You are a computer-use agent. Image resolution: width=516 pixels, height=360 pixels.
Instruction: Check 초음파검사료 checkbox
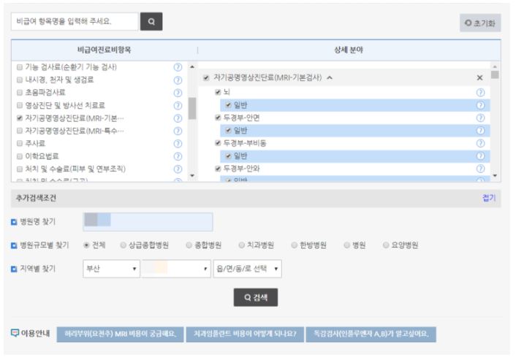coord(20,93)
